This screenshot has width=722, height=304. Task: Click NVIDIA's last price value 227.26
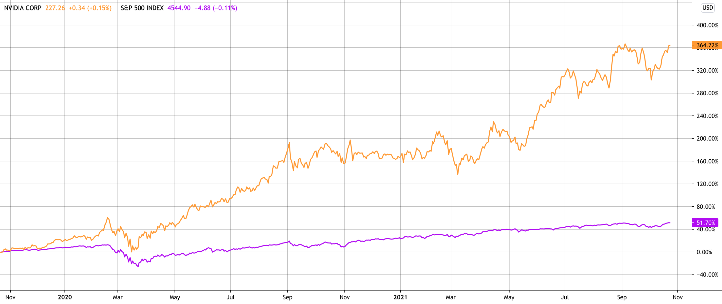55,8
